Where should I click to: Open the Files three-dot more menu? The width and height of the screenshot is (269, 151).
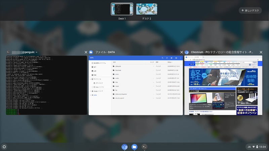click(181, 58)
